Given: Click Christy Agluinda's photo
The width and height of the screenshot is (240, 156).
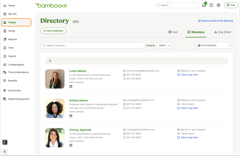Looking at the screenshot, I should point(55,138).
